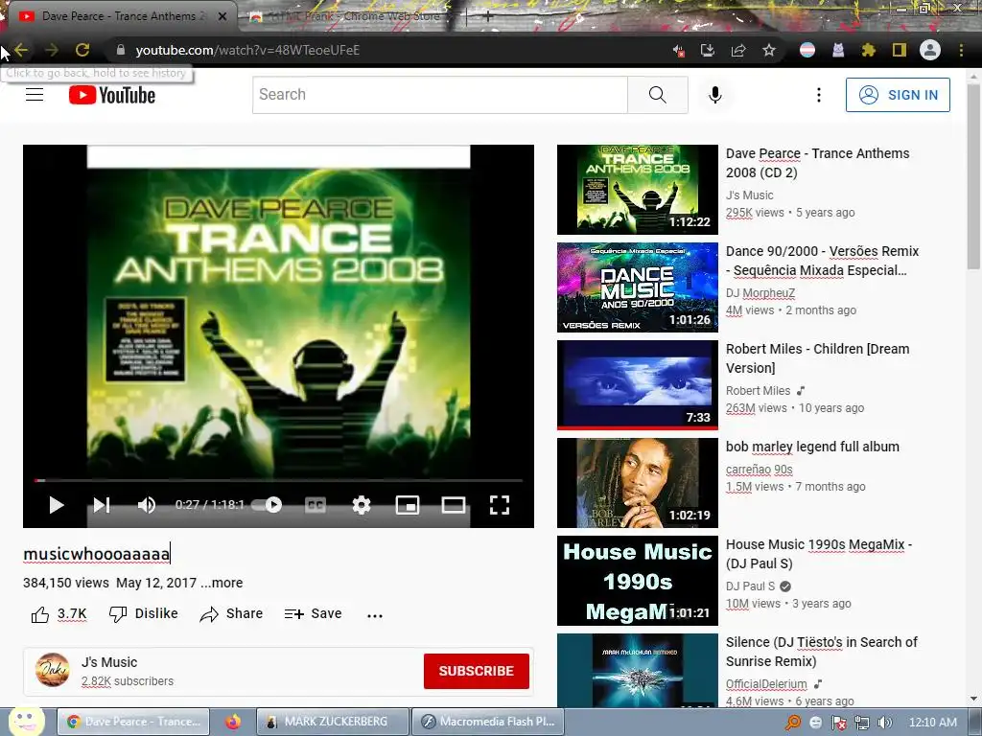The image size is (982, 736).
Task: Mute the video with speaker icon
Action: [x=147, y=504]
